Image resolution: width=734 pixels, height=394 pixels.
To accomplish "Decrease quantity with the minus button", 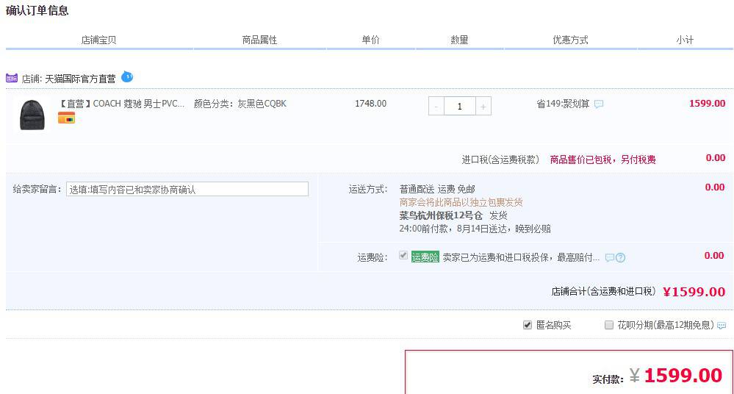I will tap(436, 107).
